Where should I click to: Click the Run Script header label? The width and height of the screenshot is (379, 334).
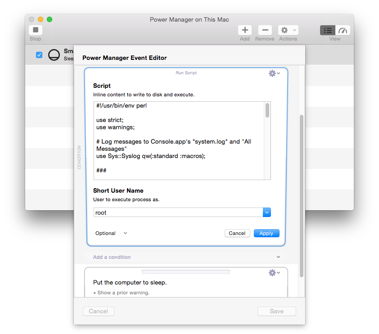pos(186,73)
